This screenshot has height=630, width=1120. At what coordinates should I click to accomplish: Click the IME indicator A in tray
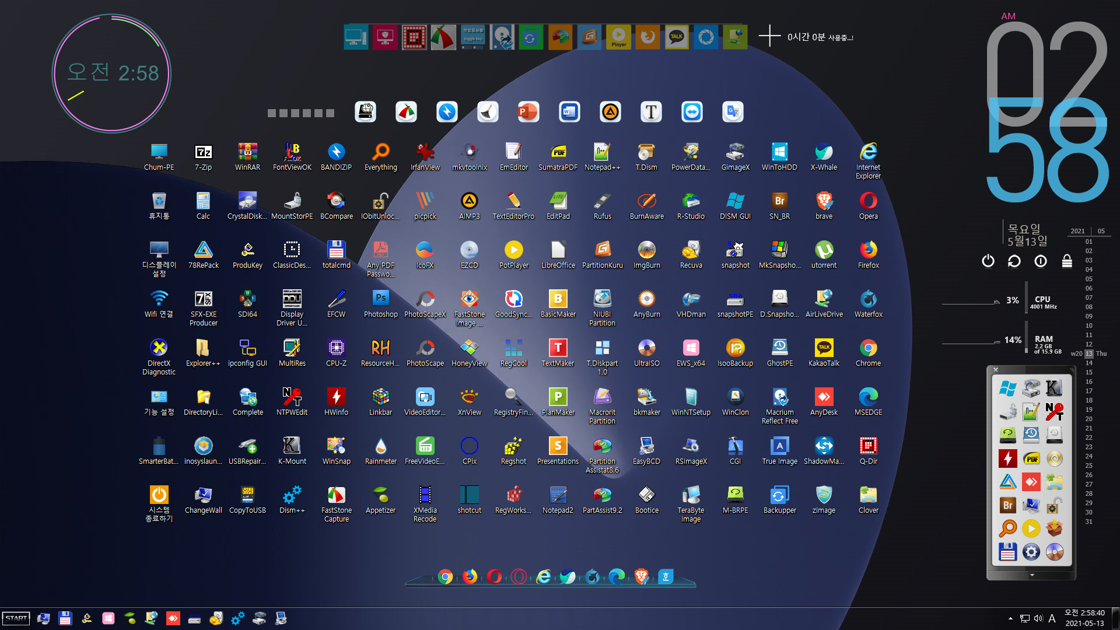tap(1052, 618)
